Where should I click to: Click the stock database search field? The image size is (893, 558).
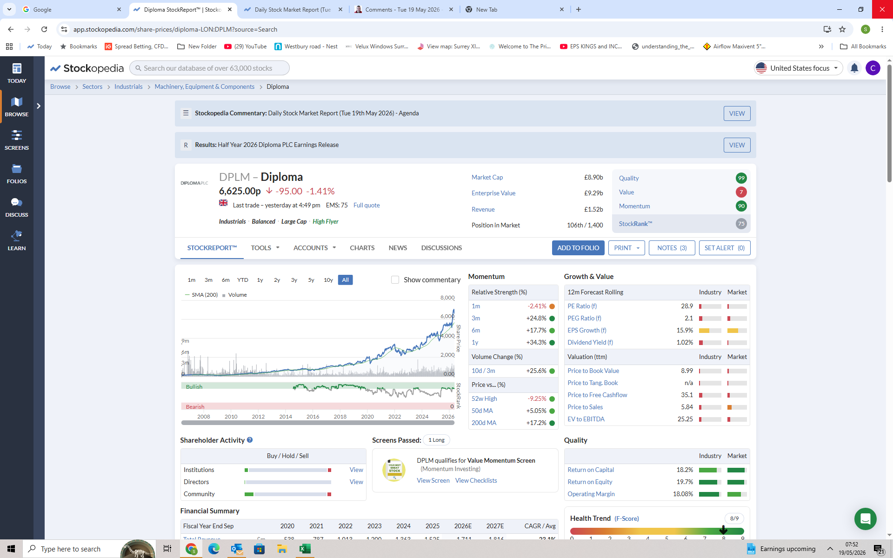[x=209, y=68]
